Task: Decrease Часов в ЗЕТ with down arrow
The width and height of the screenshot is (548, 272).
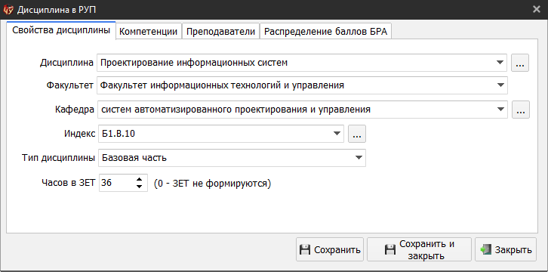Action: coord(139,187)
